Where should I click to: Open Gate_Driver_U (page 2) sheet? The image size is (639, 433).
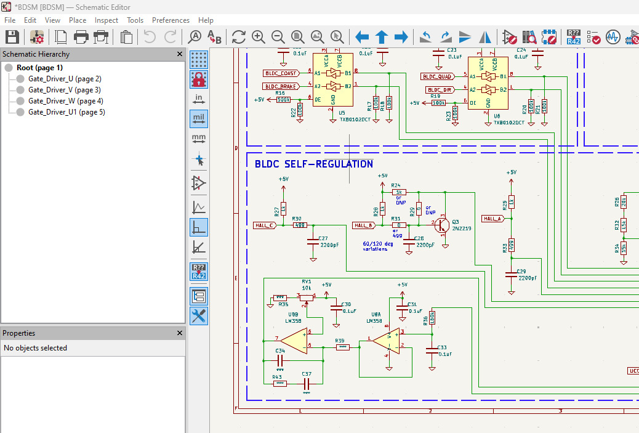[x=65, y=79]
